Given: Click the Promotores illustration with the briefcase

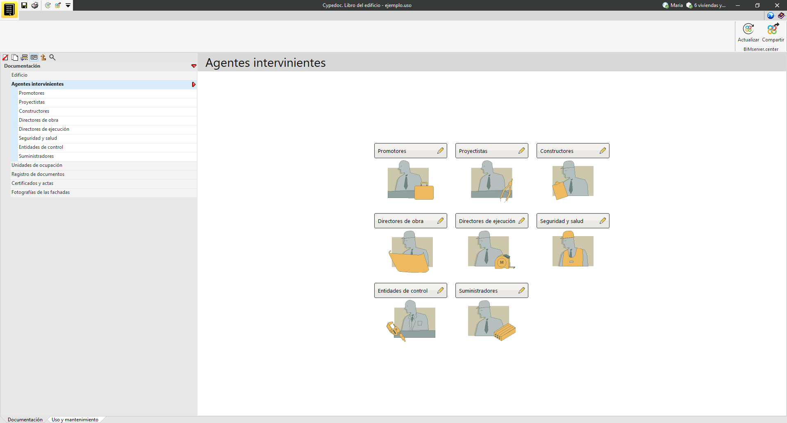Looking at the screenshot, I should [411, 180].
